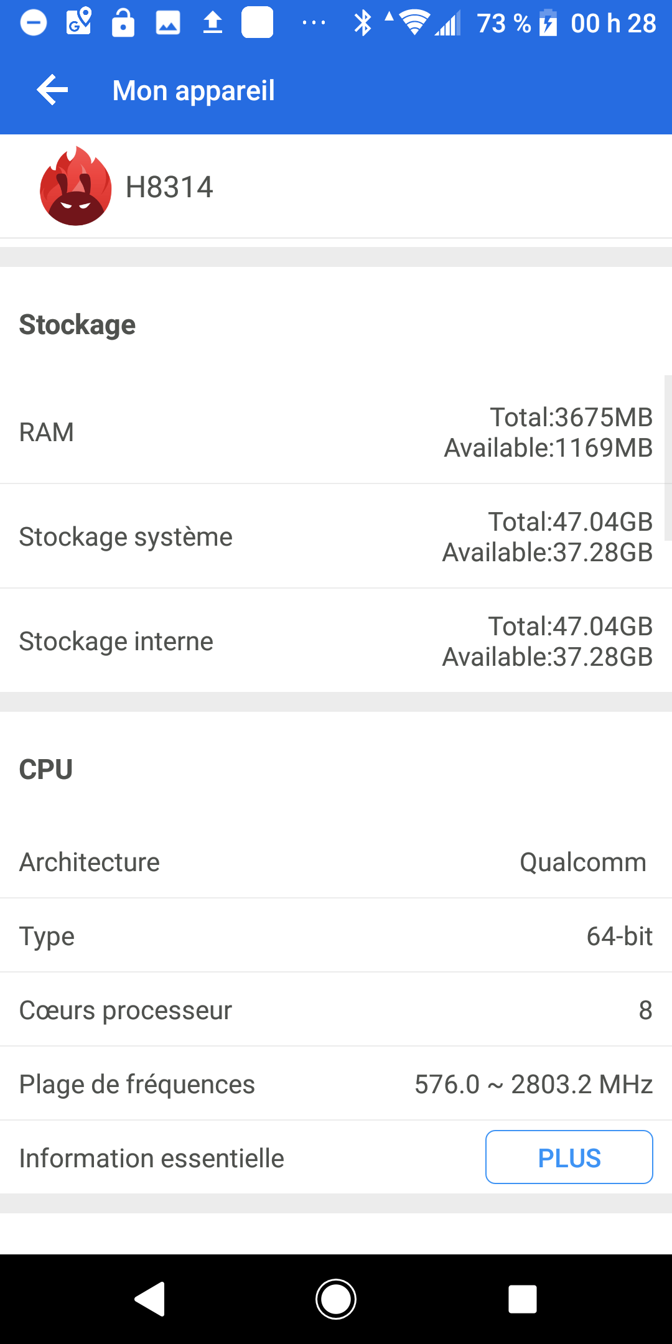
Task: Tap the AnTuTu red flame logo
Action: (x=75, y=186)
